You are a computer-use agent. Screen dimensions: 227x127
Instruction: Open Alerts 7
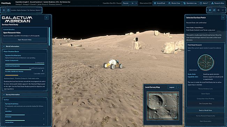(204, 3)
